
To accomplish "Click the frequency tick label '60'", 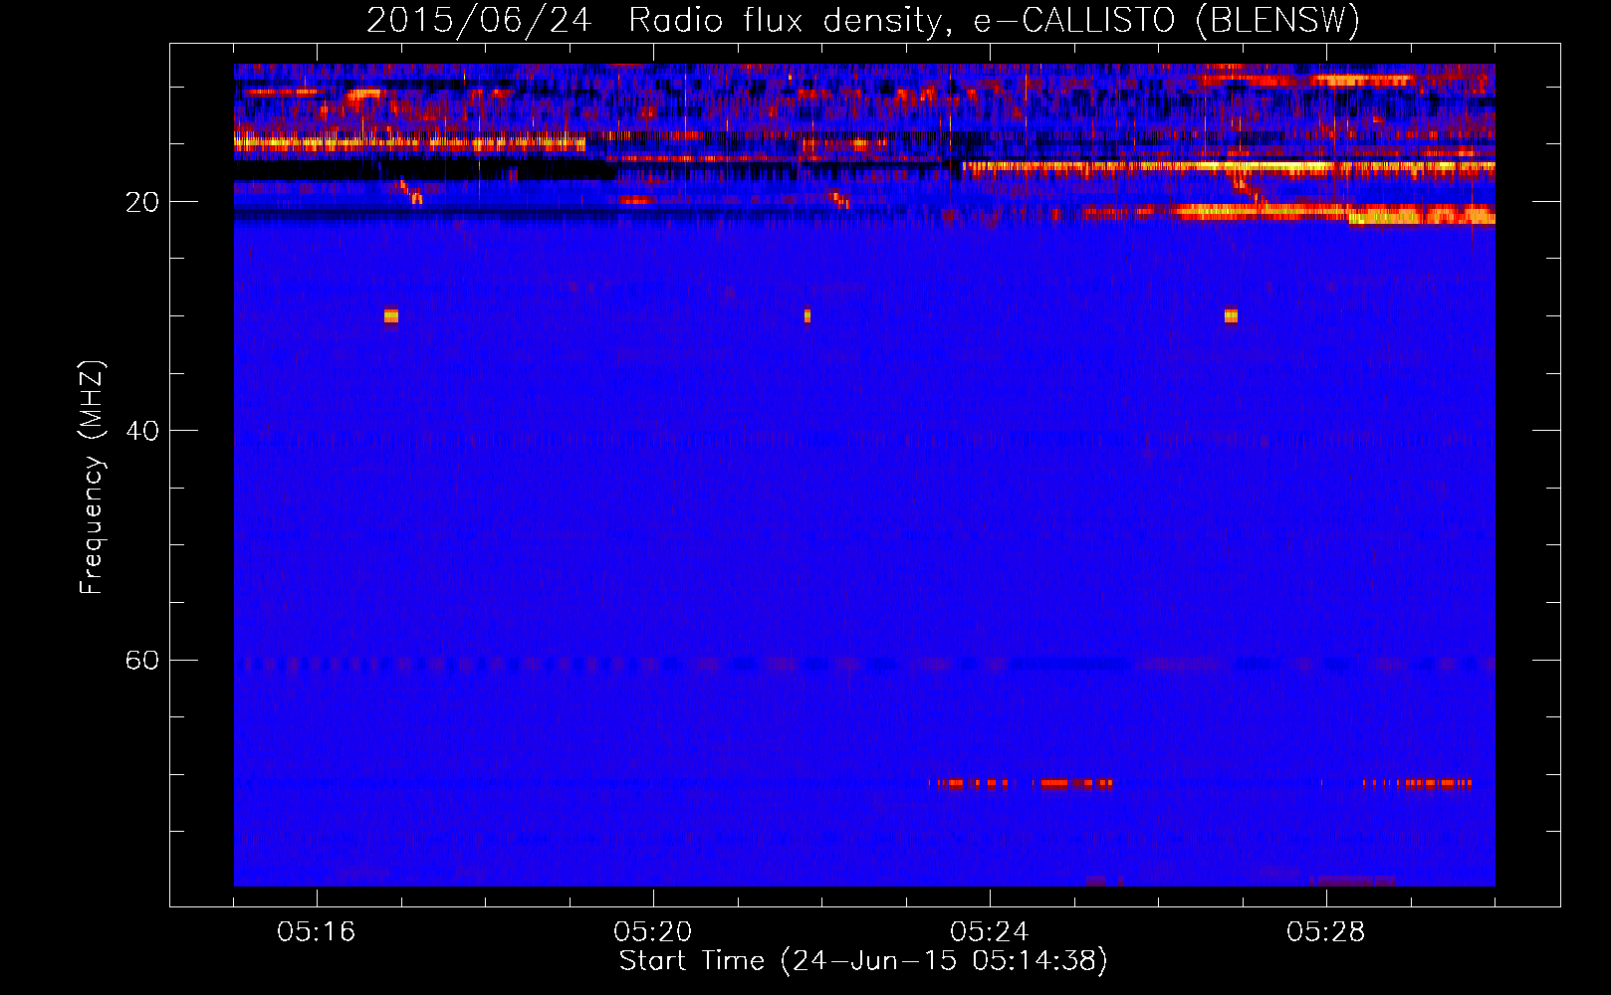I will (x=142, y=660).
